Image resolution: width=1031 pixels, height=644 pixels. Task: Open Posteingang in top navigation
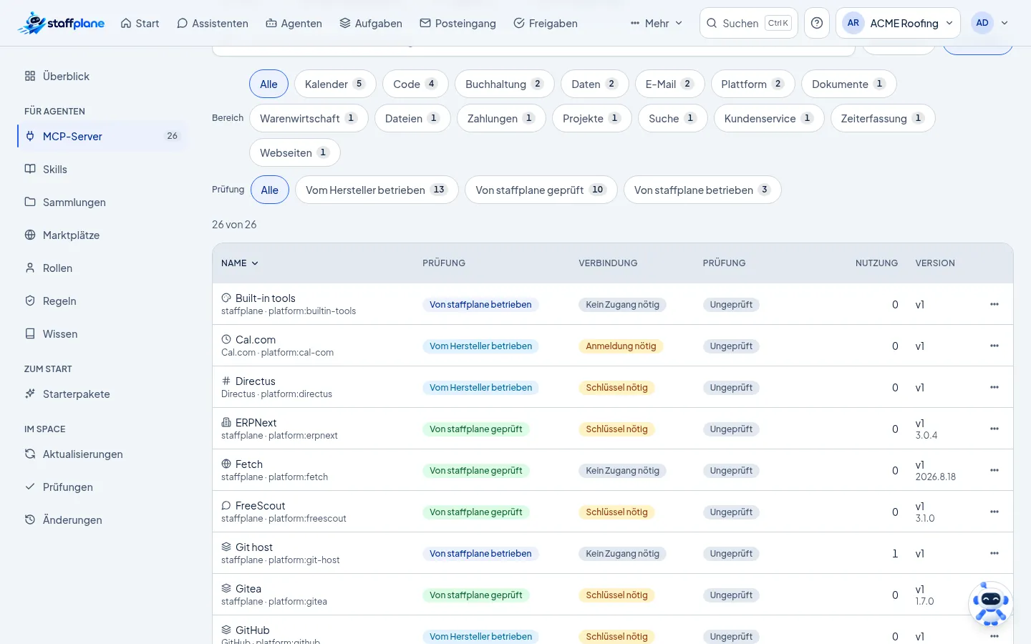pos(458,23)
